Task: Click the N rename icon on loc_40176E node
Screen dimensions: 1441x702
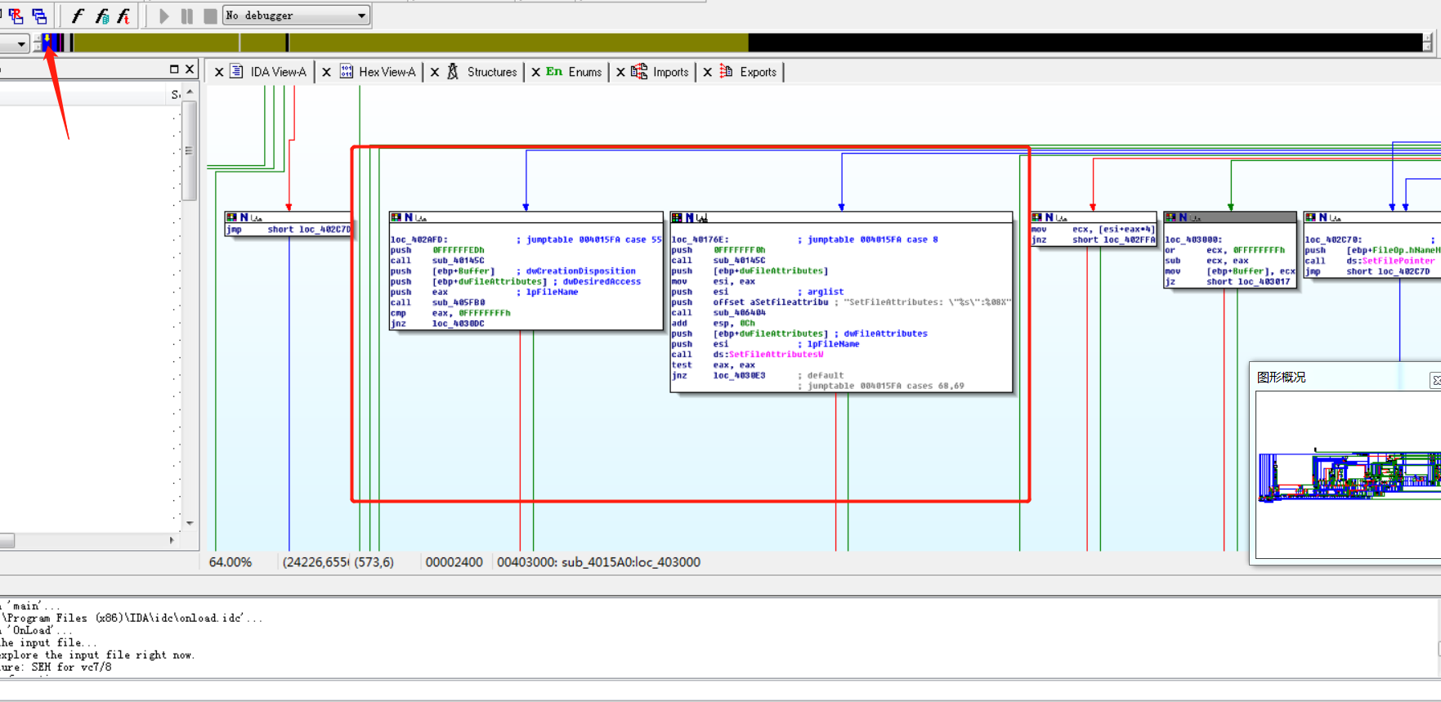Action: click(689, 217)
